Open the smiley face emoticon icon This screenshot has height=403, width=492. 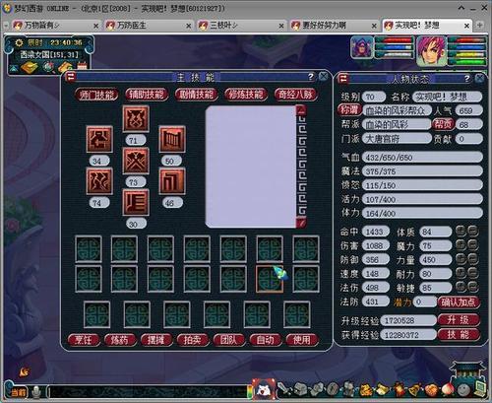[x=462, y=390]
